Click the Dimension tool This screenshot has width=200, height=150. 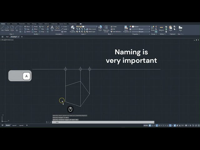57,28
